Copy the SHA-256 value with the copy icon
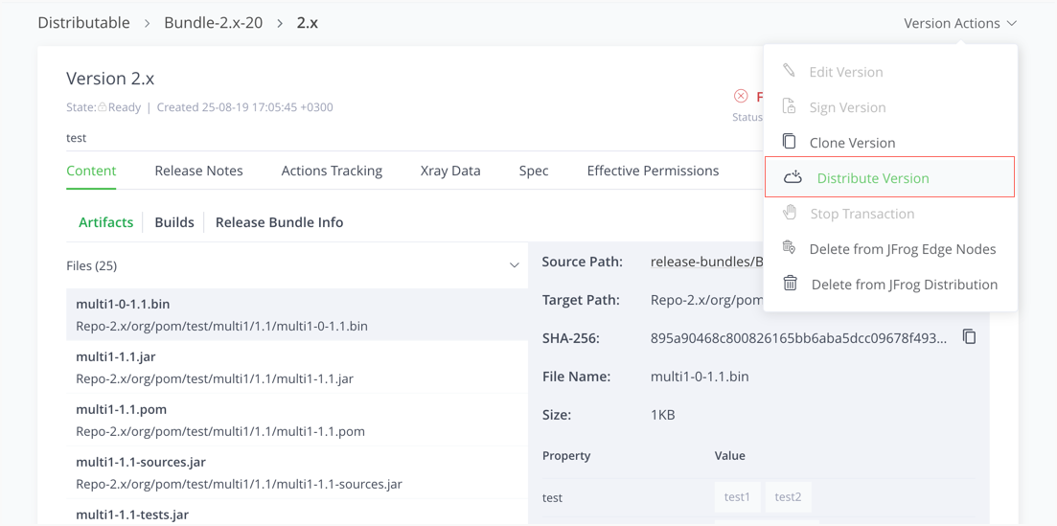This screenshot has width=1057, height=526. pyautogui.click(x=970, y=336)
